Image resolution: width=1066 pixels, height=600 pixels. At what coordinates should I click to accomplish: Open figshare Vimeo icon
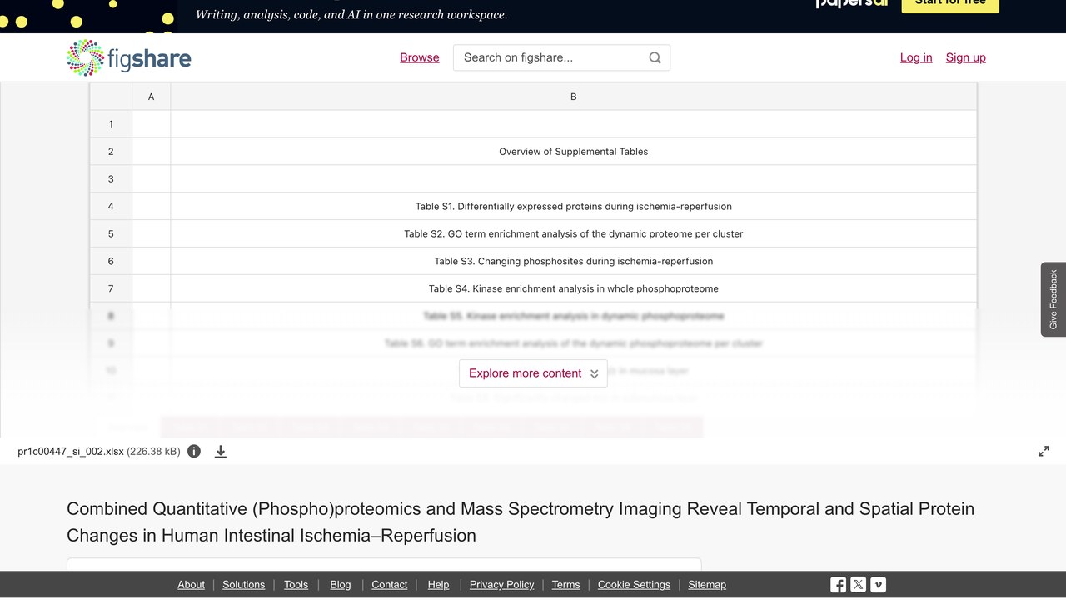pyautogui.click(x=879, y=585)
